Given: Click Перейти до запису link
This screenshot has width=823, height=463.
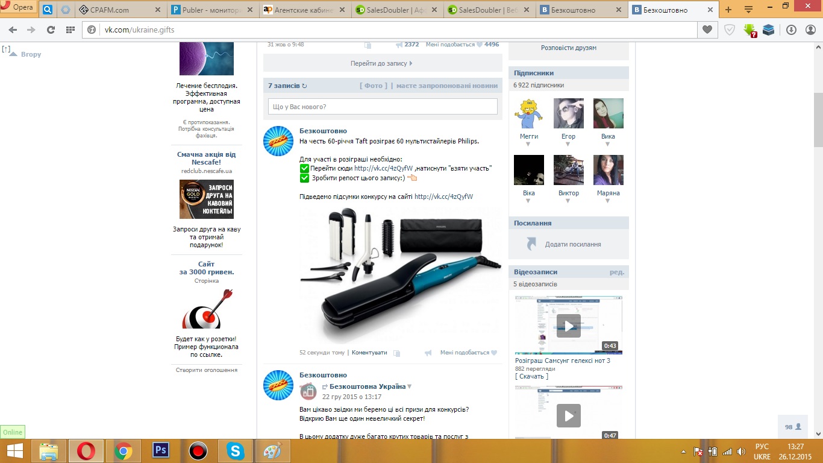Looking at the screenshot, I should [381, 63].
